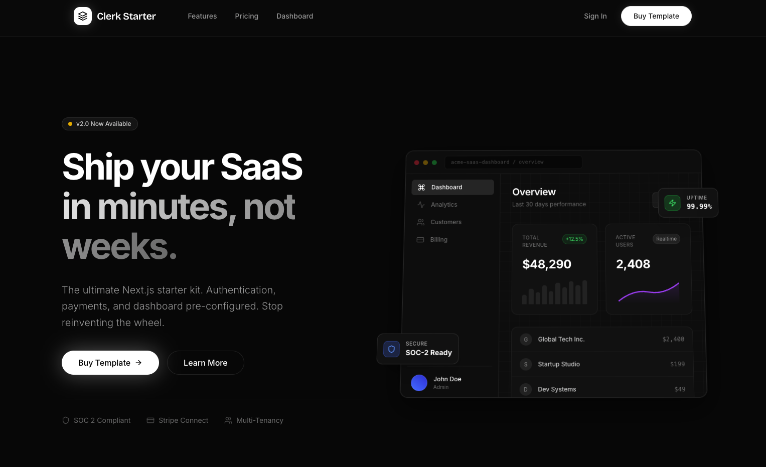The width and height of the screenshot is (766, 467).
Task: Click the Learn More button
Action: click(205, 363)
